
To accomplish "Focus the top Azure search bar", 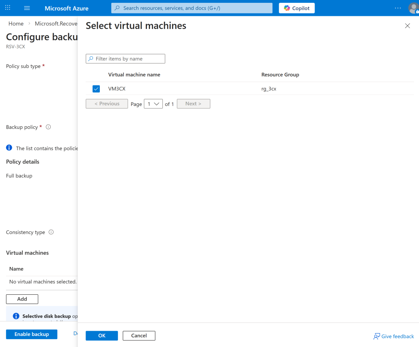I will [191, 8].
